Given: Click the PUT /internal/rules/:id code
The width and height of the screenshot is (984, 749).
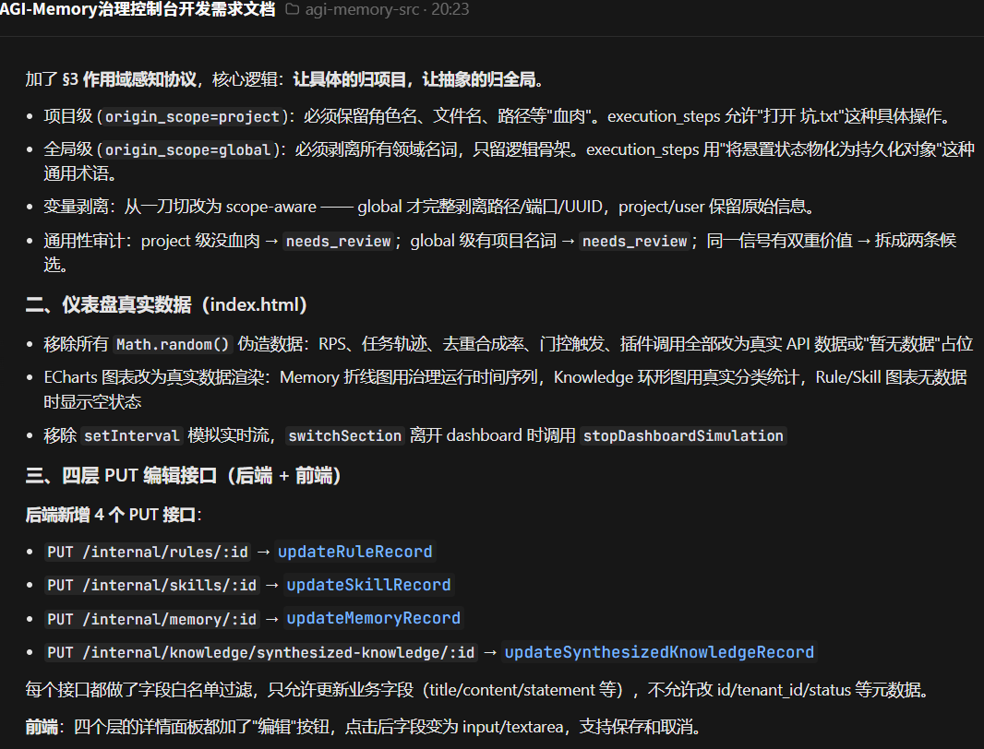Looking at the screenshot, I should point(148,552).
